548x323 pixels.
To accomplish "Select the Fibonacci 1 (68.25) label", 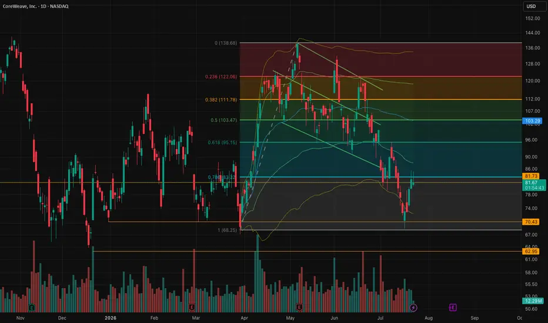I will (227, 230).
